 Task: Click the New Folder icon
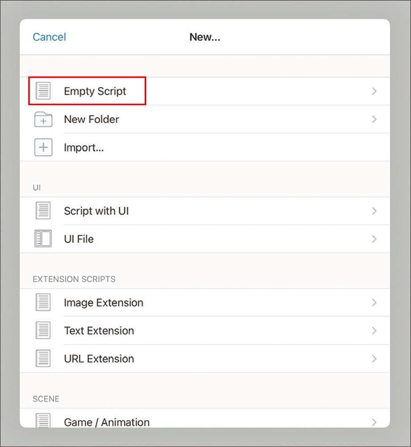click(x=43, y=120)
